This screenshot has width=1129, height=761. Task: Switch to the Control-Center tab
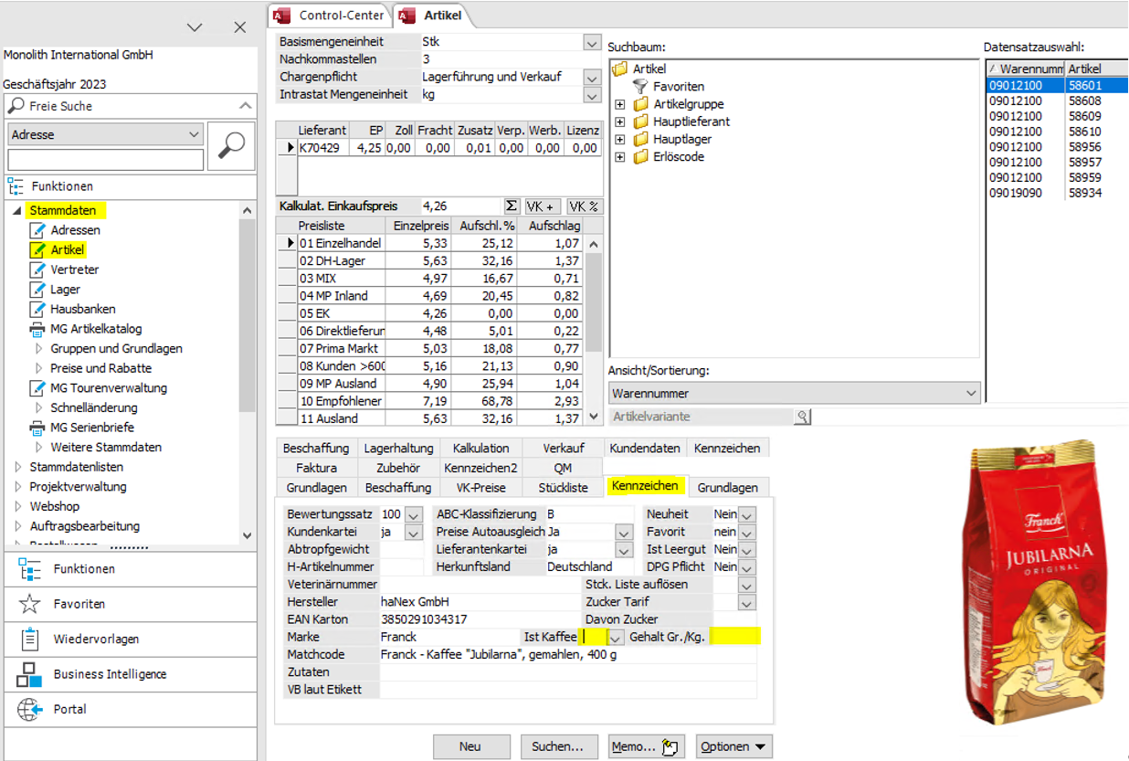pyautogui.click(x=340, y=15)
